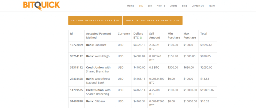Choose order 39318112 Credit Union row
The width and height of the screenshot is (256, 108).
click(x=143, y=69)
